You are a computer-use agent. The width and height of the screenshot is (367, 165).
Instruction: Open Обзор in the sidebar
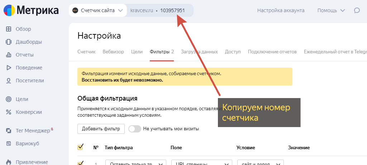click(x=23, y=29)
